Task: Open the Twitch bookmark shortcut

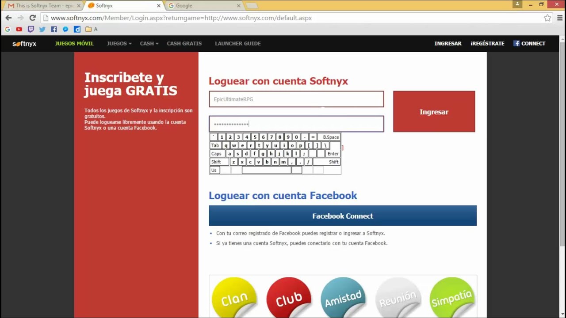Action: click(x=31, y=29)
